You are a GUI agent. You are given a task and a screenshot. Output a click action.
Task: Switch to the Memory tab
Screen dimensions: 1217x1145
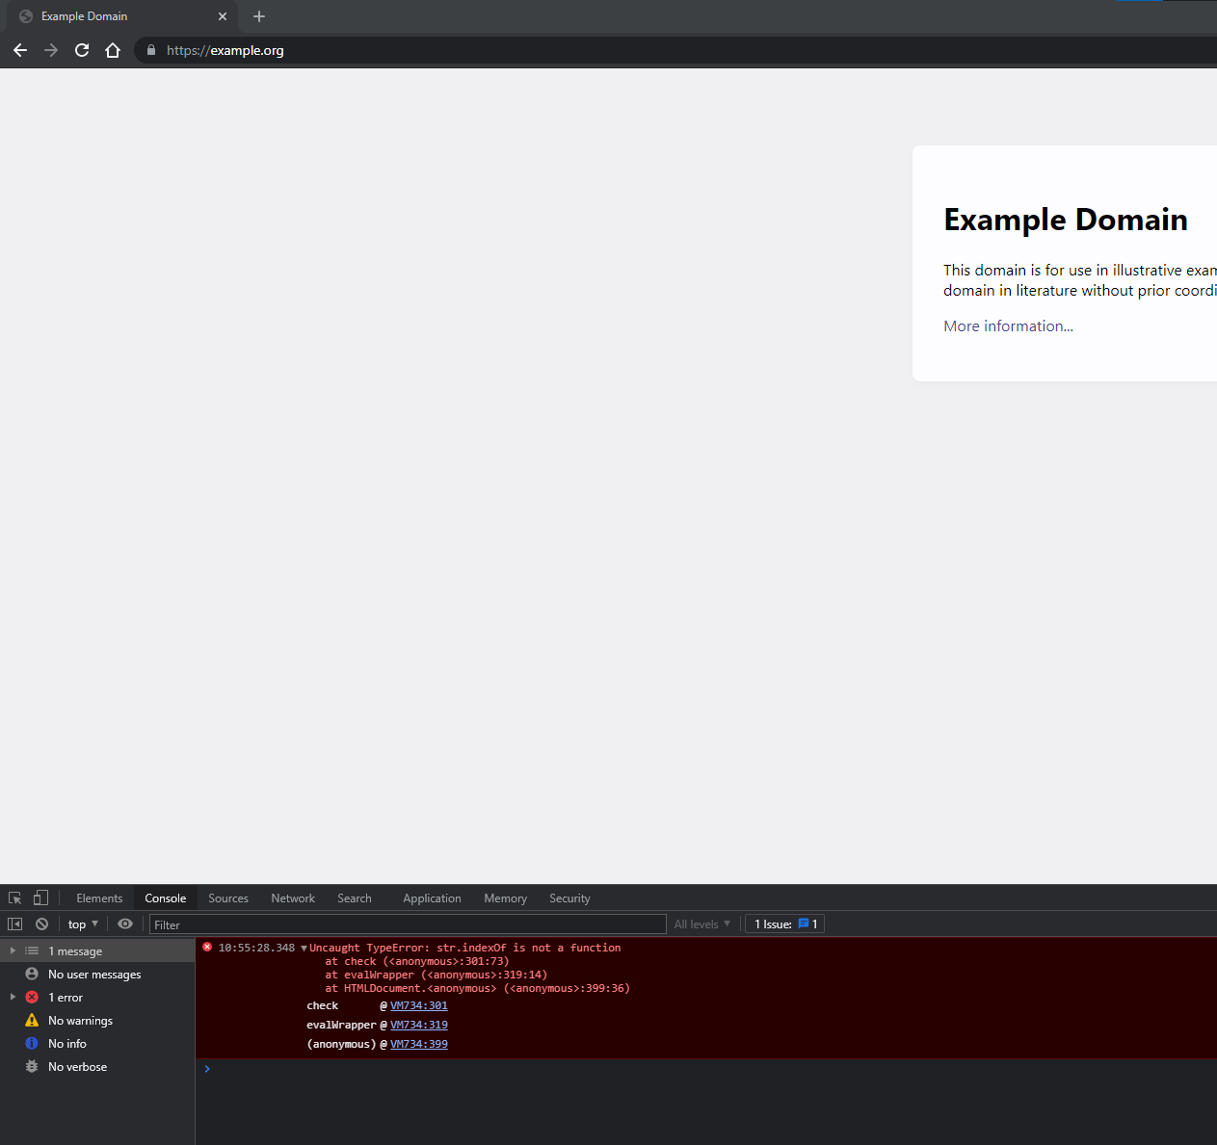click(505, 898)
